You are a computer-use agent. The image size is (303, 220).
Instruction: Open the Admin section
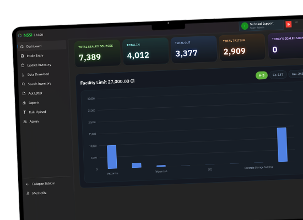[34, 122]
